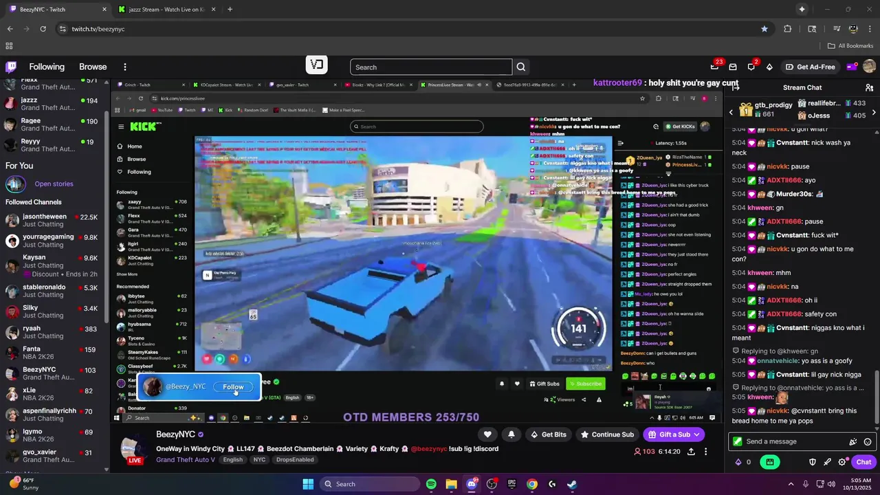Open Open stories in the sidebar

click(x=54, y=184)
